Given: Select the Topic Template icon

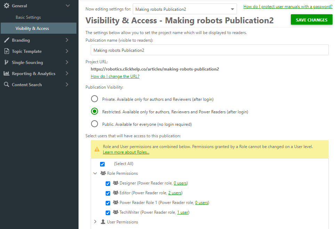Looking at the screenshot, I should 7,51.
